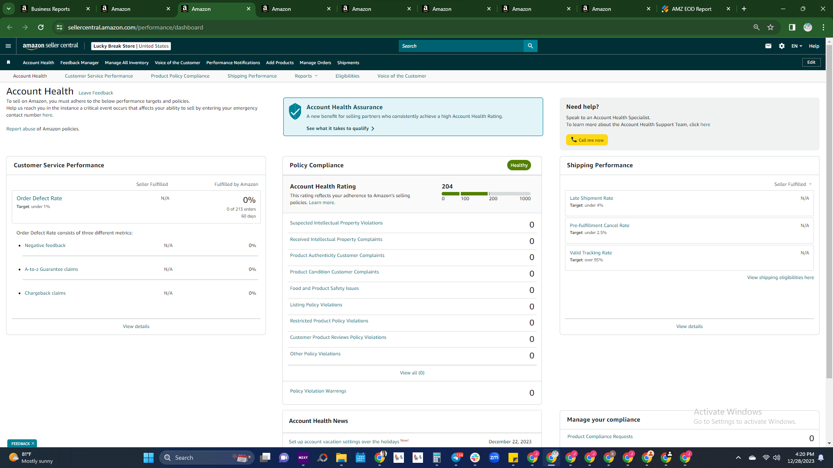Click the Edit button on the favorites bar

point(811,62)
